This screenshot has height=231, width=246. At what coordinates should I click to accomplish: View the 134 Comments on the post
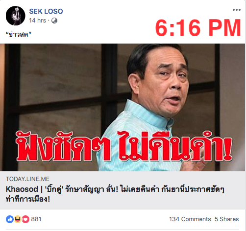[190, 219]
